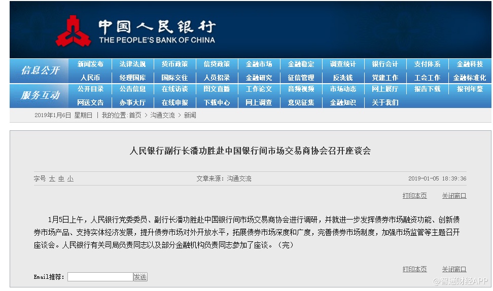Open 金融稳定 navigation link

coord(301,64)
